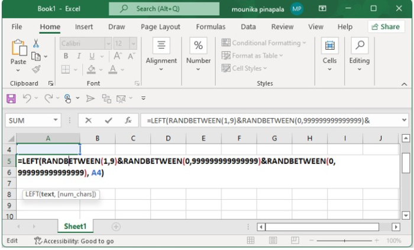The height and width of the screenshot is (250, 414).
Task: Click the Paste clipboard icon
Action: click(19, 47)
